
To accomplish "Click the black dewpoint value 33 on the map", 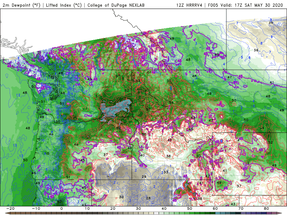I will tap(166, 172).
